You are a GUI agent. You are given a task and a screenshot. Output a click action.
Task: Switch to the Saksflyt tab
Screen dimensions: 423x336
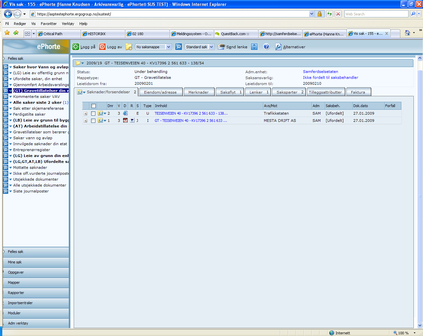[x=230, y=92]
